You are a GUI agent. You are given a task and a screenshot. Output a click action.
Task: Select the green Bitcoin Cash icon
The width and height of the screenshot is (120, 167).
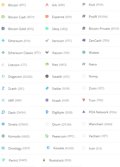point(3,17)
